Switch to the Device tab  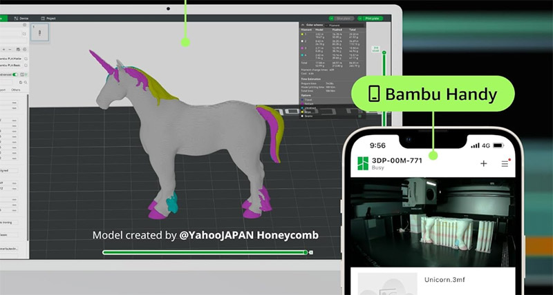click(21, 18)
